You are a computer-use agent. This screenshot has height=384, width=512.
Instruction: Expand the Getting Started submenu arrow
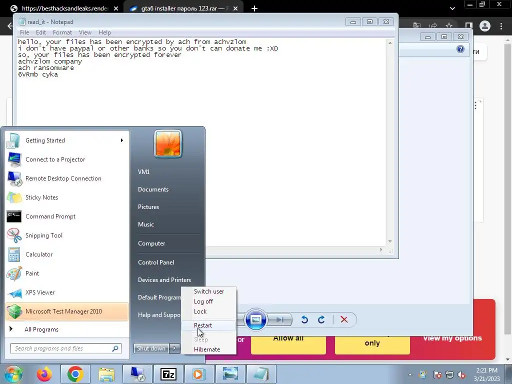[122, 140]
